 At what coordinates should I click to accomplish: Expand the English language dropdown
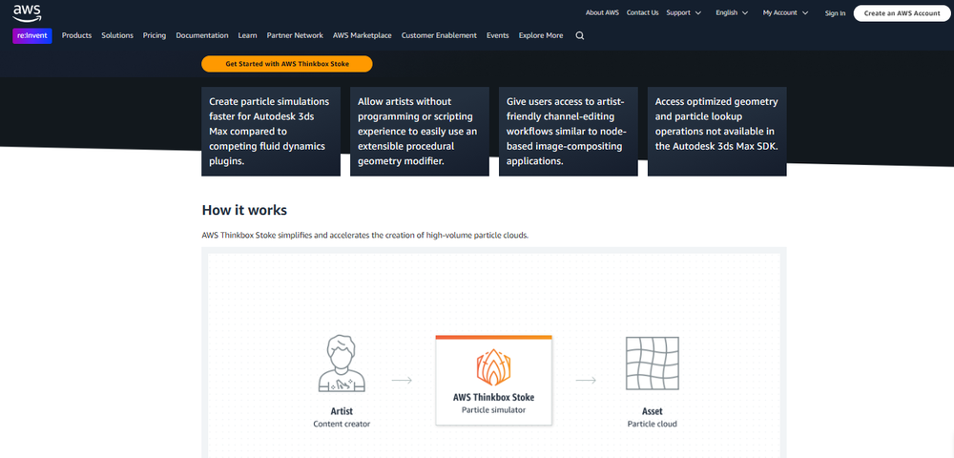coord(732,12)
